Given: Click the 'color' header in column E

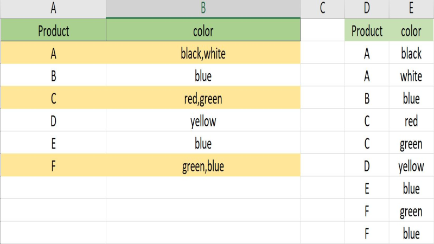Looking at the screenshot, I should (x=411, y=30).
